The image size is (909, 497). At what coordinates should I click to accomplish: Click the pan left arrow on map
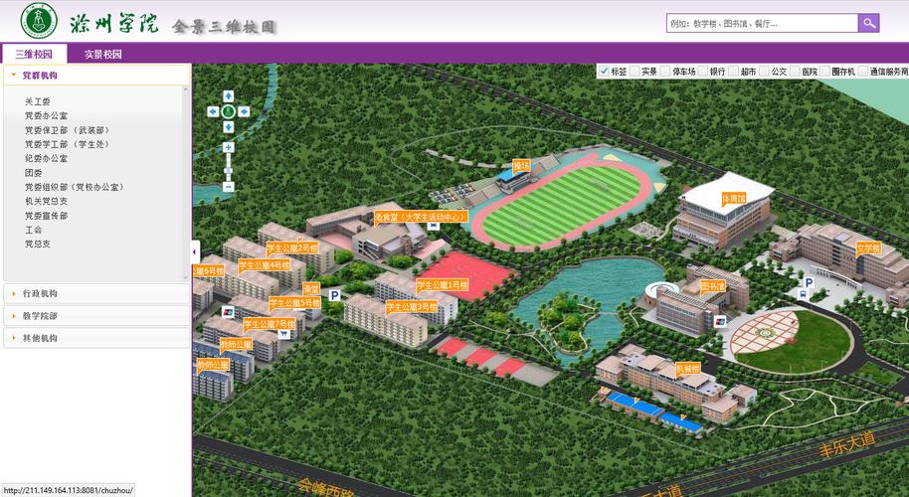pyautogui.click(x=214, y=111)
